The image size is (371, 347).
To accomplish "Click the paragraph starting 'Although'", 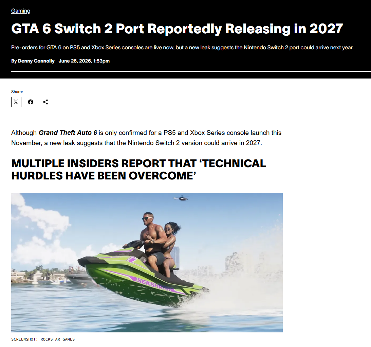I will 146,138.
